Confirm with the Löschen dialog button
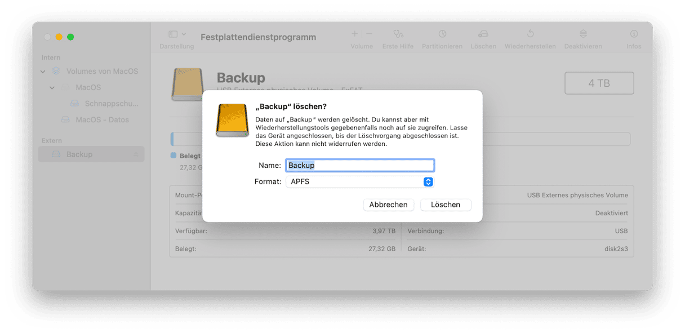 [446, 205]
